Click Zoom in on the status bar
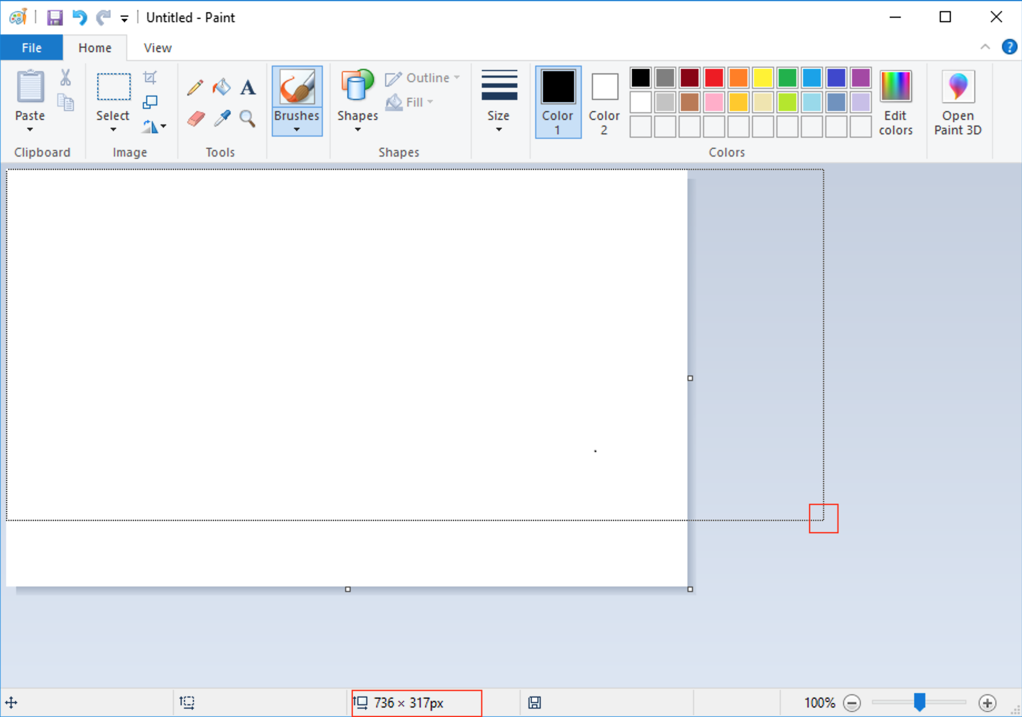This screenshot has width=1022, height=717. click(x=988, y=702)
